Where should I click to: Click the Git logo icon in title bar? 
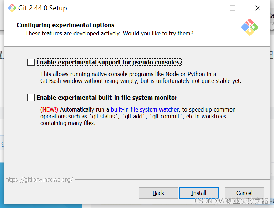pos(12,8)
